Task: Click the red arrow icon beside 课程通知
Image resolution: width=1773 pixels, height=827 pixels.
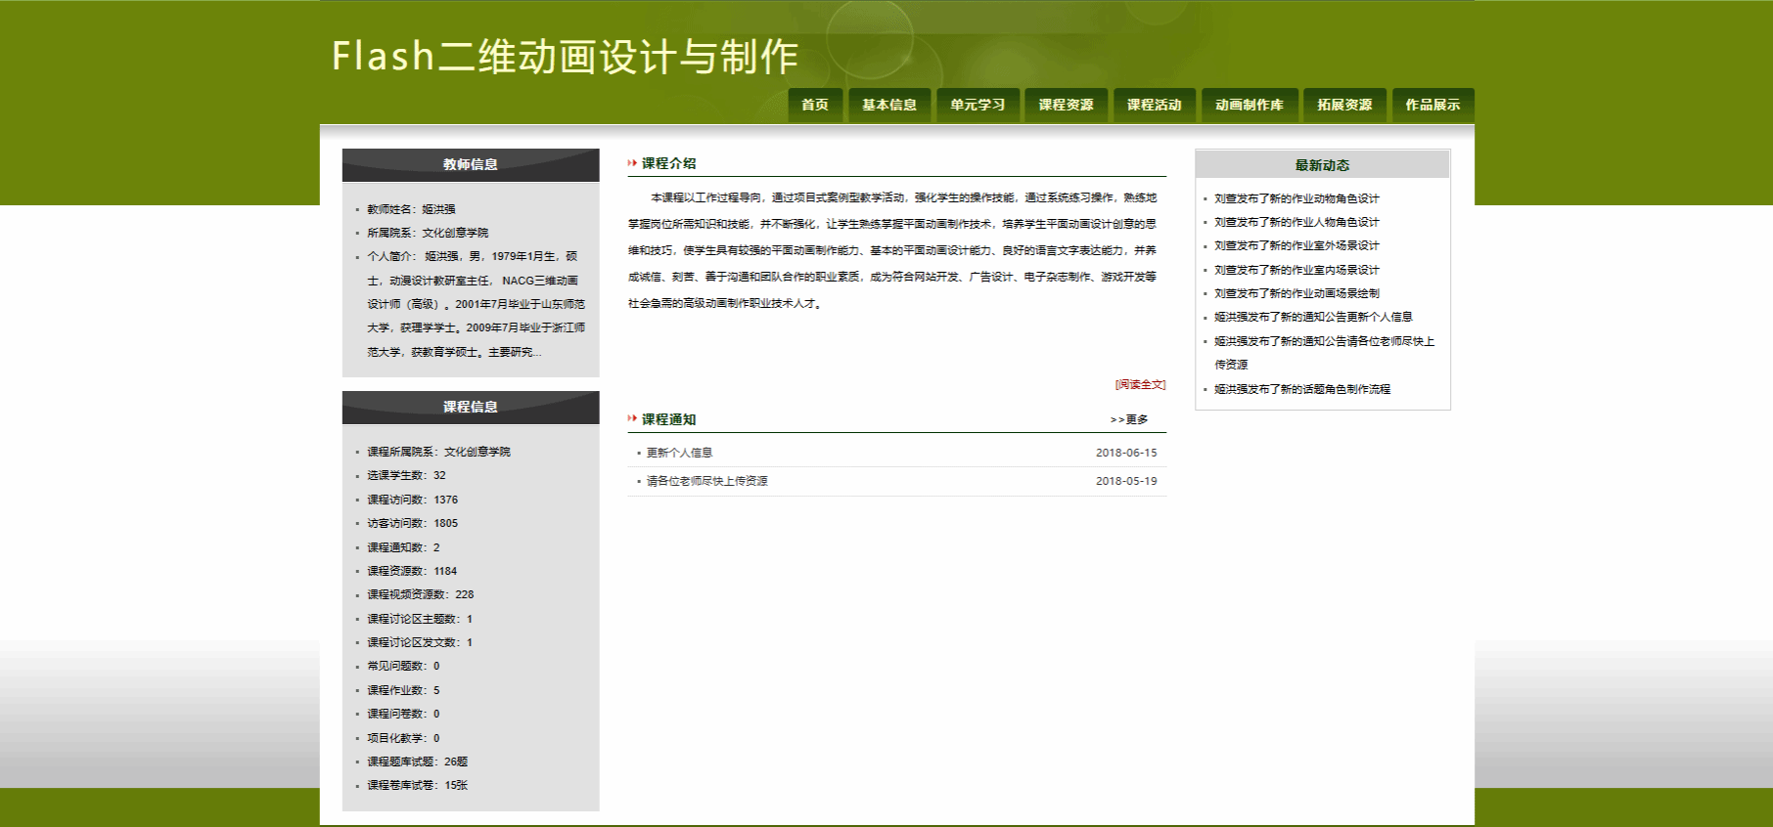Action: (x=632, y=418)
